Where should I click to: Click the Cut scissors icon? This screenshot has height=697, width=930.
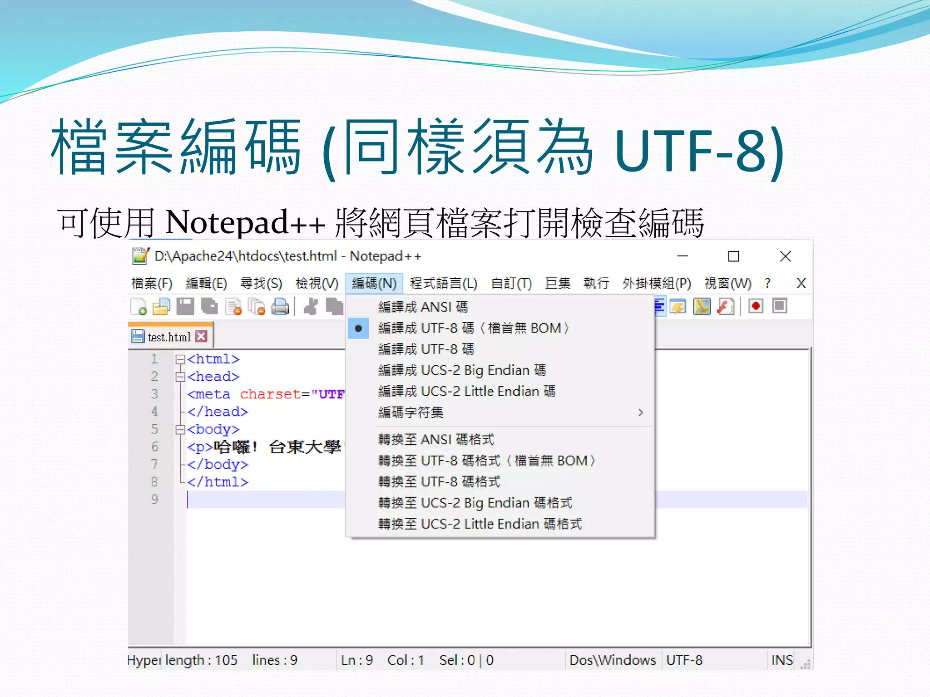coord(311,307)
